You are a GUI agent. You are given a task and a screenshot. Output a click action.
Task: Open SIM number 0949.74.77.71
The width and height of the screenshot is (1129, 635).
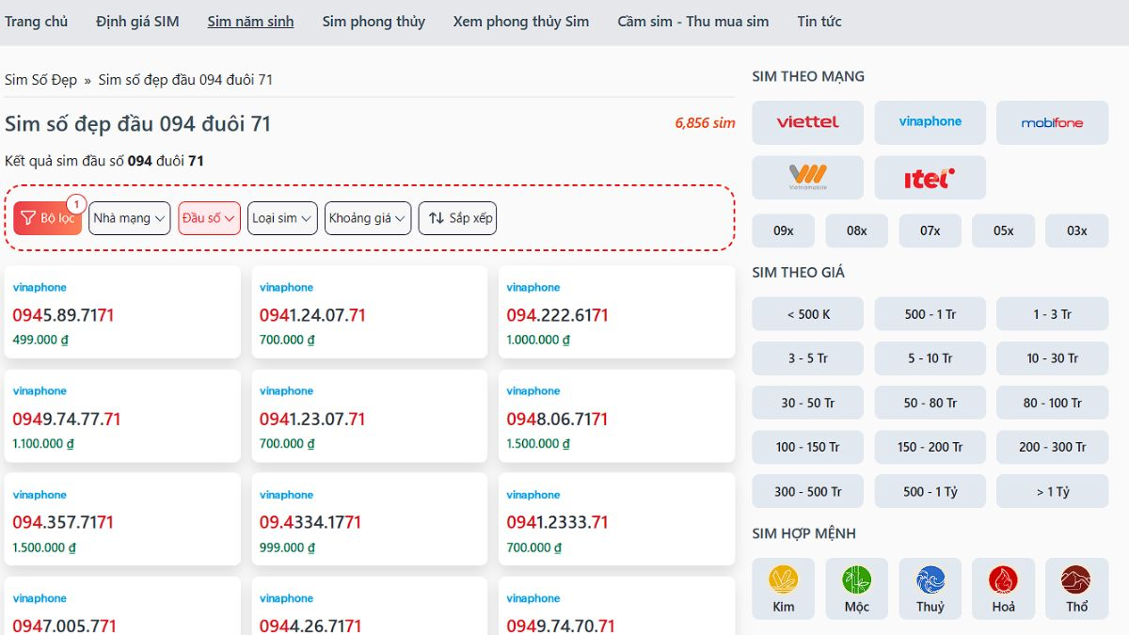click(x=67, y=419)
